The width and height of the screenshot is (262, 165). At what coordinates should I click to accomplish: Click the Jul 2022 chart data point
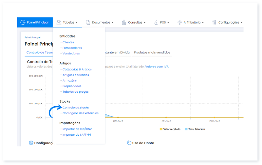(166, 117)
